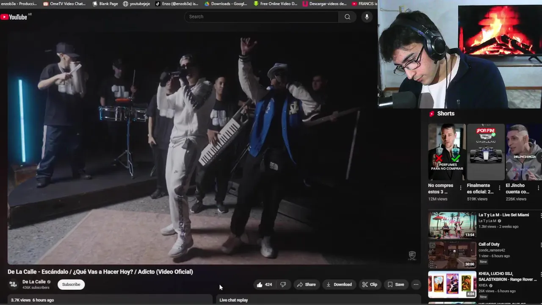Click the Clip button

(x=369, y=285)
